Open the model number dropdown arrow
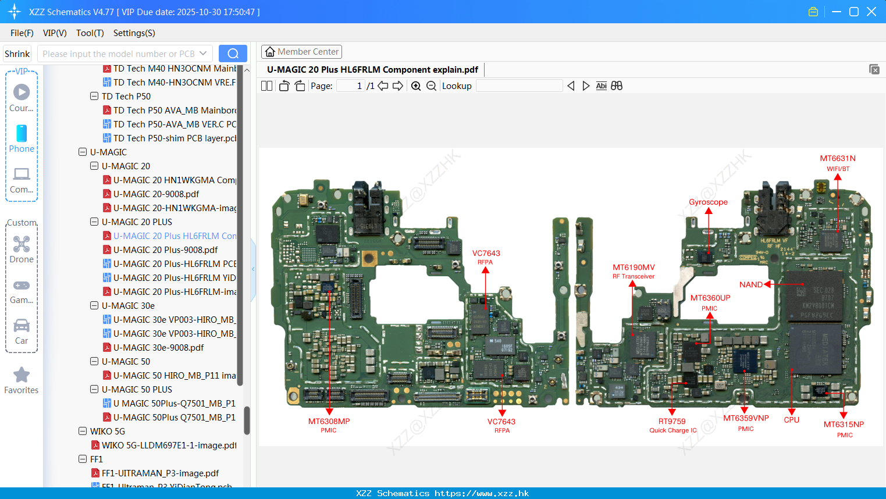The height and width of the screenshot is (499, 886). pos(203,54)
